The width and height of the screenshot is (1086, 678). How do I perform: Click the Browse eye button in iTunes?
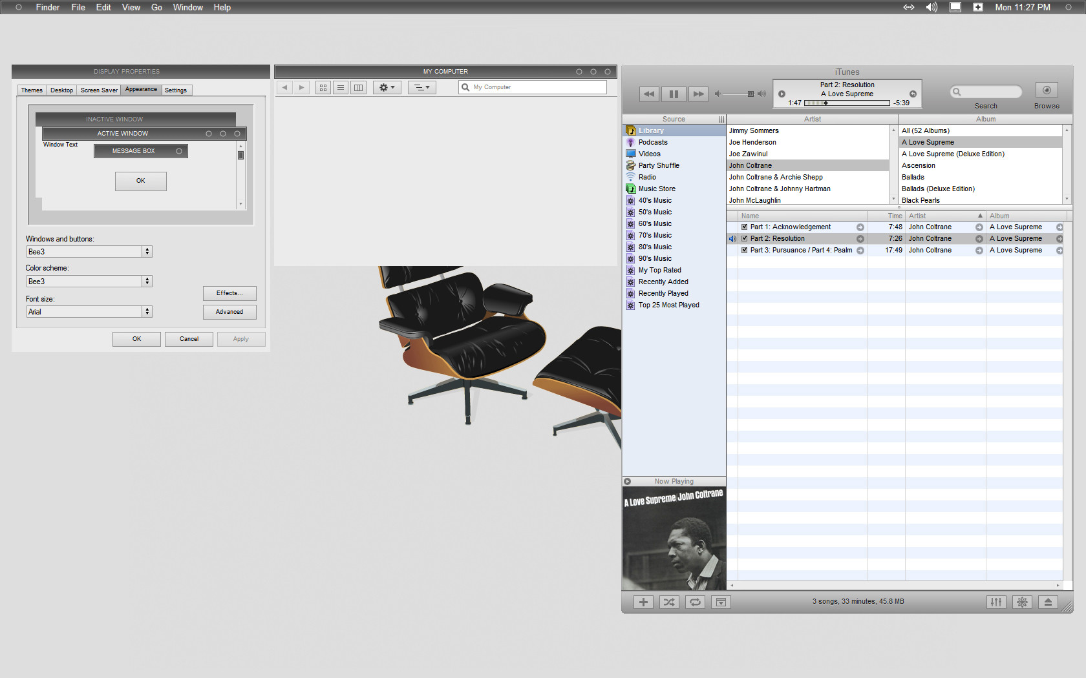[1047, 90]
